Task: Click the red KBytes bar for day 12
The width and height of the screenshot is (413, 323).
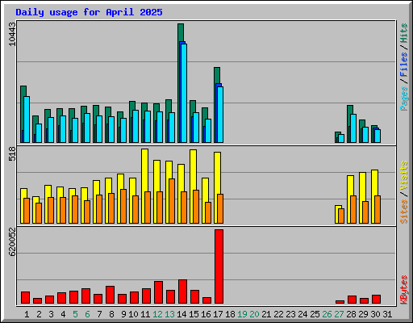Action: click(x=158, y=292)
